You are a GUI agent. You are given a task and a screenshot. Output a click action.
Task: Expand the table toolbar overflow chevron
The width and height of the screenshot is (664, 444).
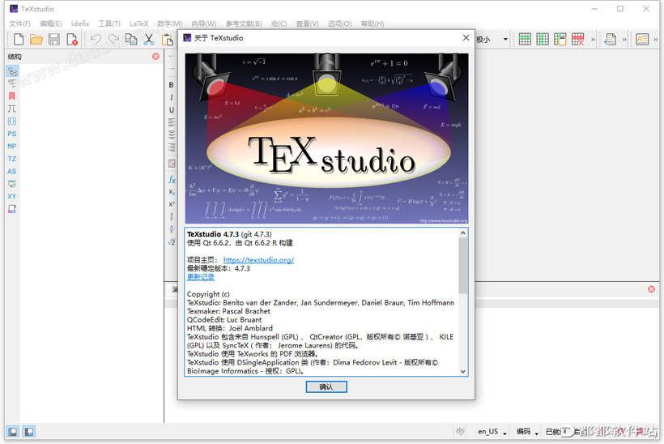[593, 40]
